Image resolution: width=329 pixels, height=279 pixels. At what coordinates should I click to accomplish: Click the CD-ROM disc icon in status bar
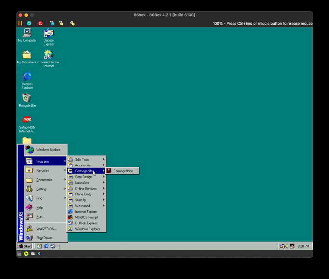click(26, 254)
